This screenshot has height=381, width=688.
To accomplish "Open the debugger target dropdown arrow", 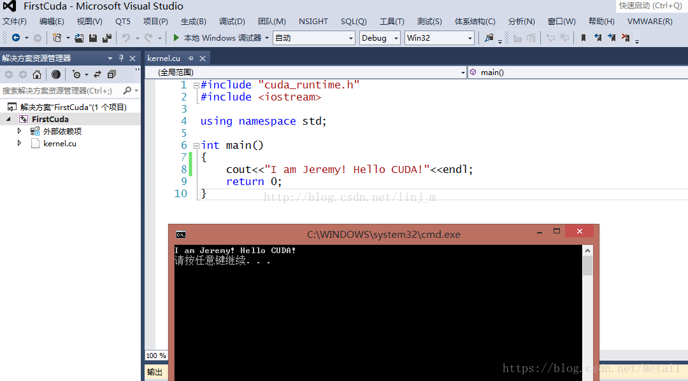I will pos(267,38).
